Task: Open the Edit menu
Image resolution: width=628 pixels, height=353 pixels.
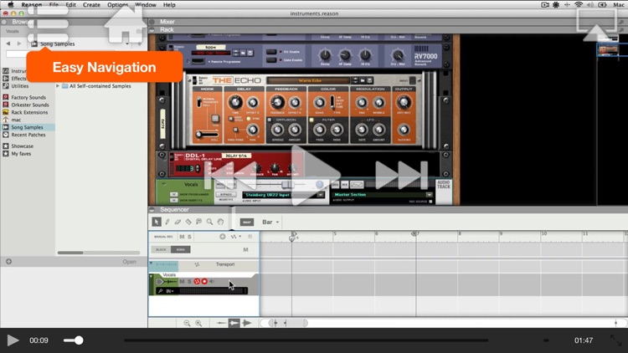Action: coord(70,5)
